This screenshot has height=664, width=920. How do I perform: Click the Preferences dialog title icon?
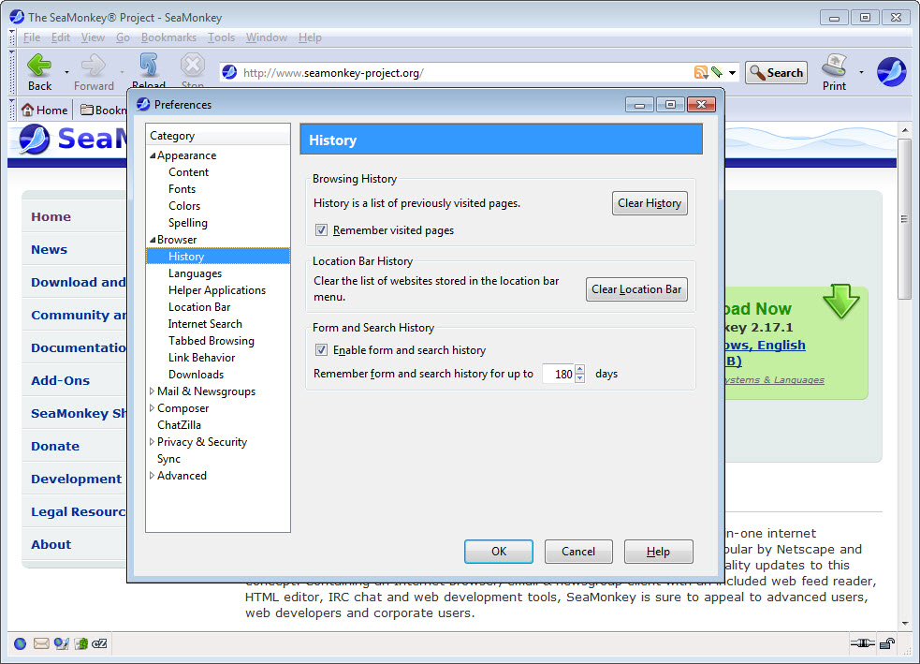pyautogui.click(x=143, y=104)
